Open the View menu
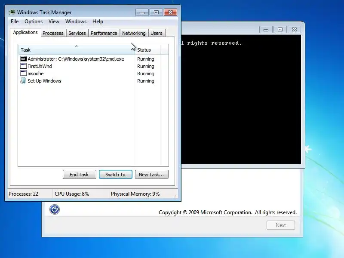This screenshot has height=258, width=344. point(54,21)
